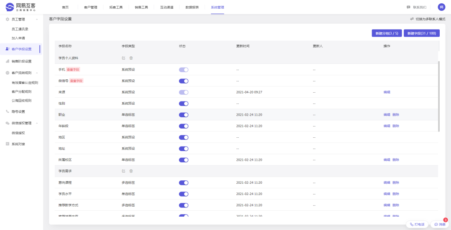Image resolution: width=451 pixels, height=230 pixels.
Task: Click delete trash icon for 学员需求 group
Action: (131, 171)
